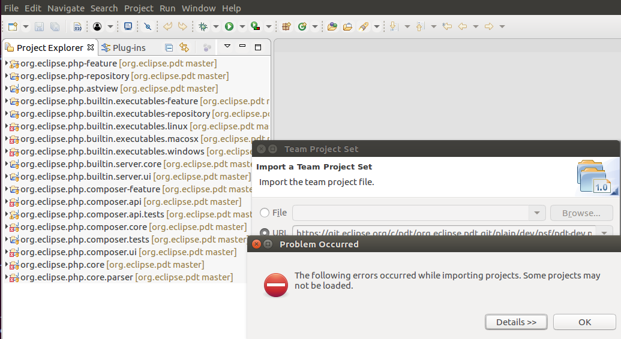
Task: Toggle Skip All Breakpoints icon
Action: pyautogui.click(x=148, y=26)
